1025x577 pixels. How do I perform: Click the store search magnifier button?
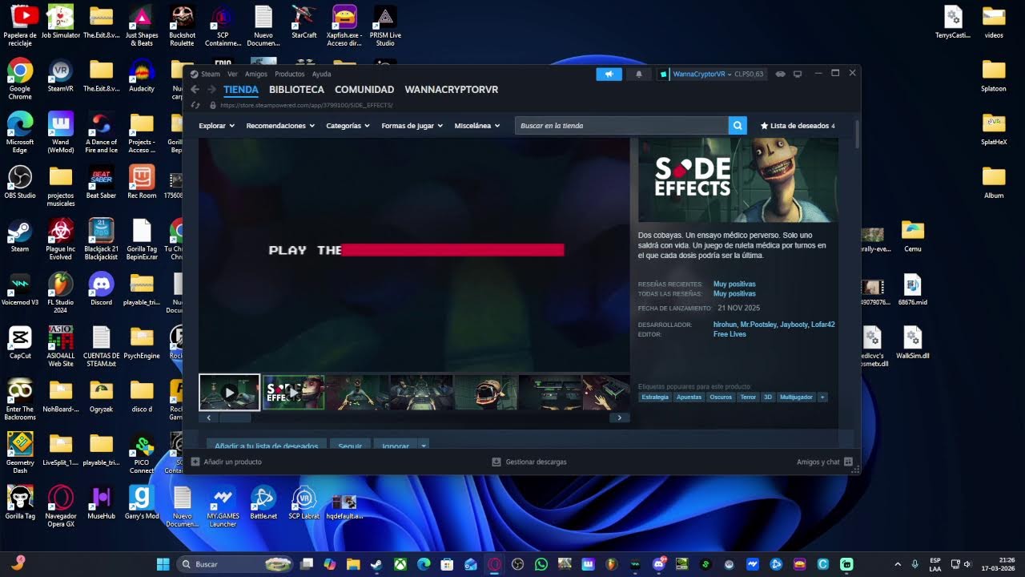pos(738,126)
